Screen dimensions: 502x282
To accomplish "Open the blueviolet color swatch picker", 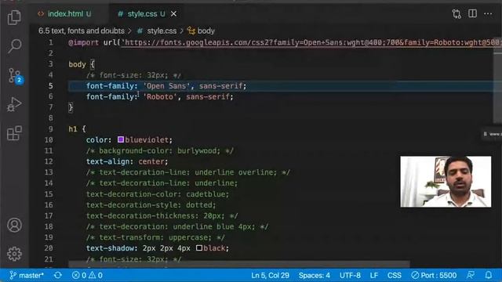I will click(121, 139).
